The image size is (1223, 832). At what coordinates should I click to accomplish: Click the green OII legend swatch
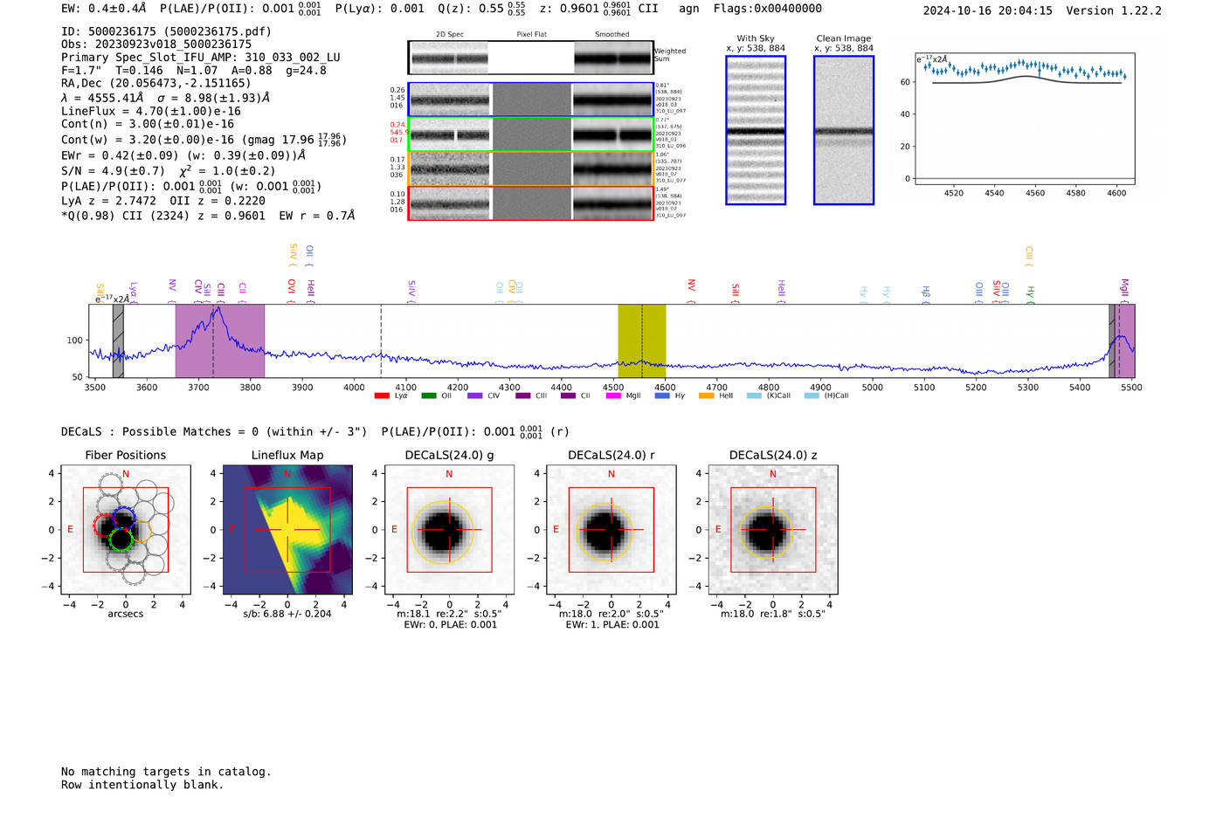point(428,395)
